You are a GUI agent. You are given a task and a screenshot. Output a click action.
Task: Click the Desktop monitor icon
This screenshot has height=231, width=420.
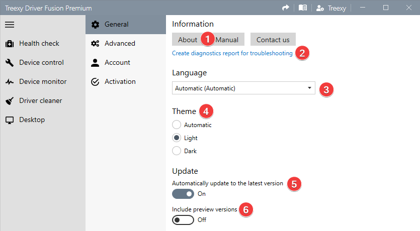coord(10,120)
